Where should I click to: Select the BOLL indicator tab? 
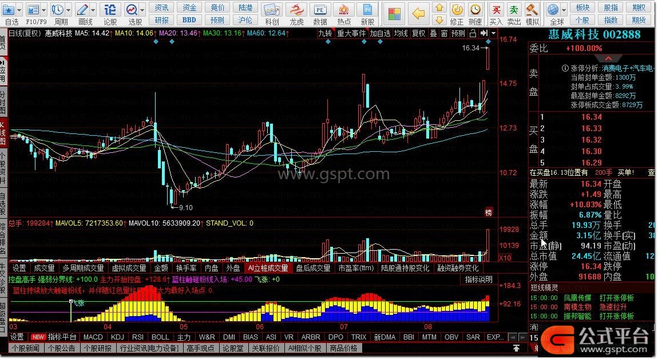pyautogui.click(x=160, y=337)
